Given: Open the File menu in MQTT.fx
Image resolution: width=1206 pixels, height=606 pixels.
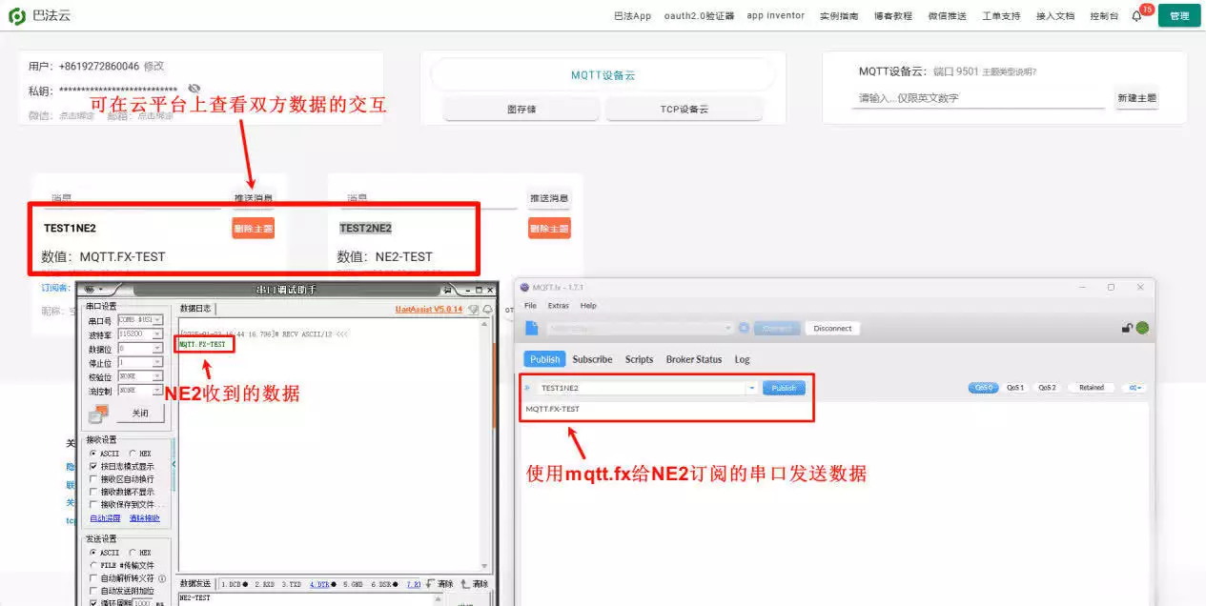Looking at the screenshot, I should point(530,306).
